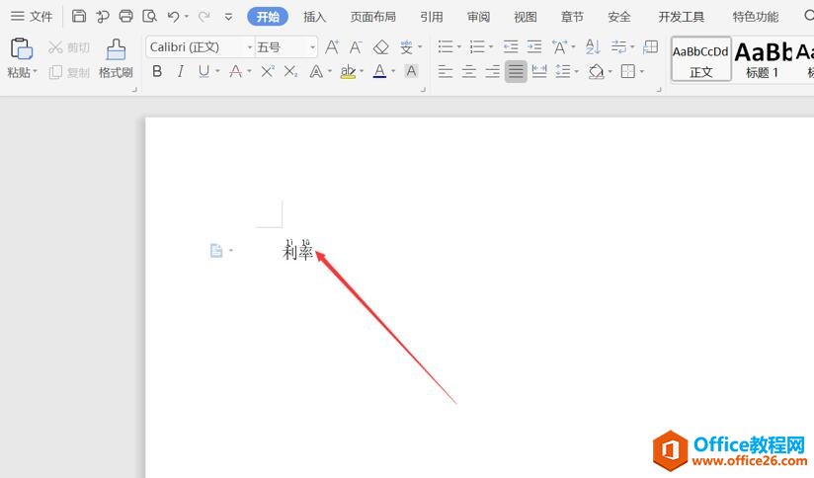Open the 文件 (File) menu
Screen dimensions: 814x478
[x=32, y=17]
